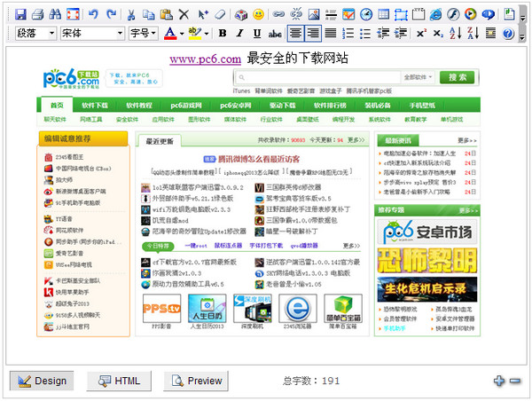Open the 段落 paragraph style dropdown

(x=35, y=34)
